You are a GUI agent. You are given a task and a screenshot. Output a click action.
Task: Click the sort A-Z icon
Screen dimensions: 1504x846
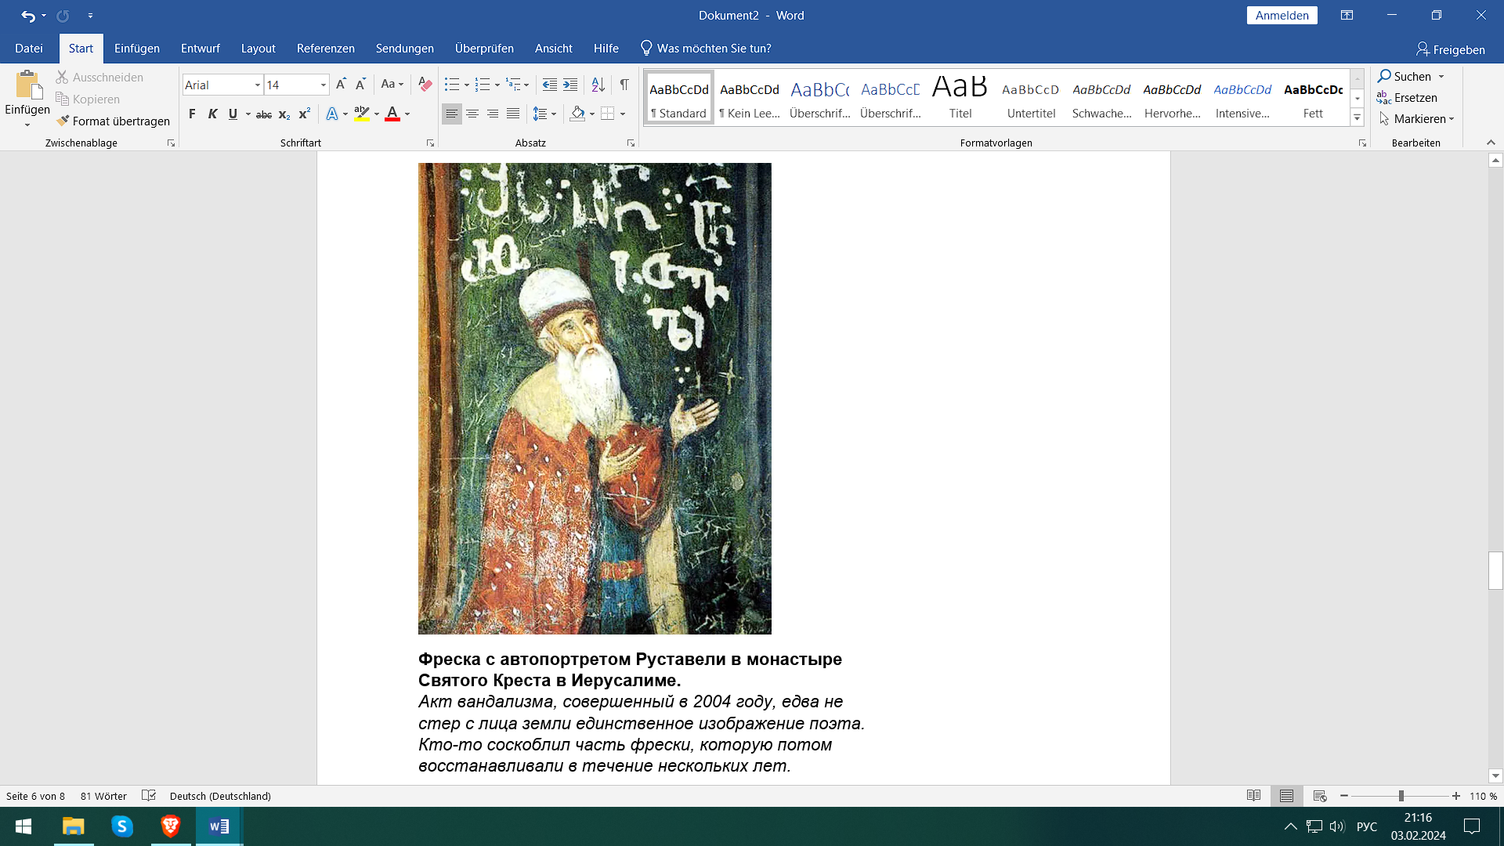[x=598, y=84]
